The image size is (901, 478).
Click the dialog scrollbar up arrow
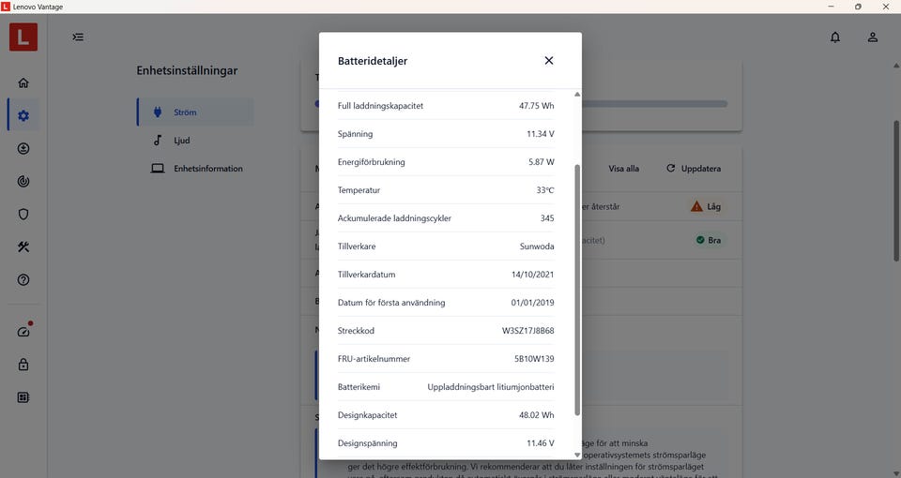(x=577, y=94)
